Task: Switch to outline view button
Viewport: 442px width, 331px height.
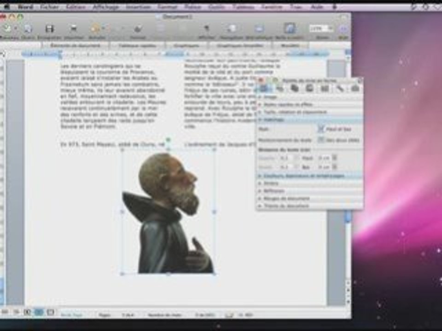Action: pos(17,312)
